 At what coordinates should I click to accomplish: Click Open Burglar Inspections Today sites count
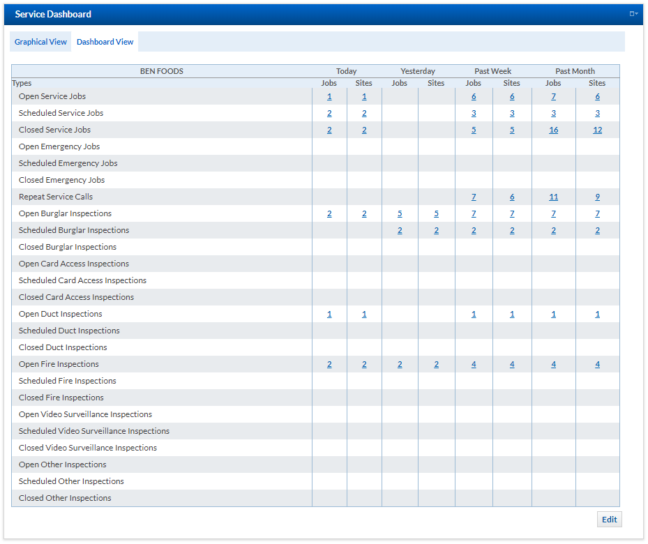click(364, 213)
